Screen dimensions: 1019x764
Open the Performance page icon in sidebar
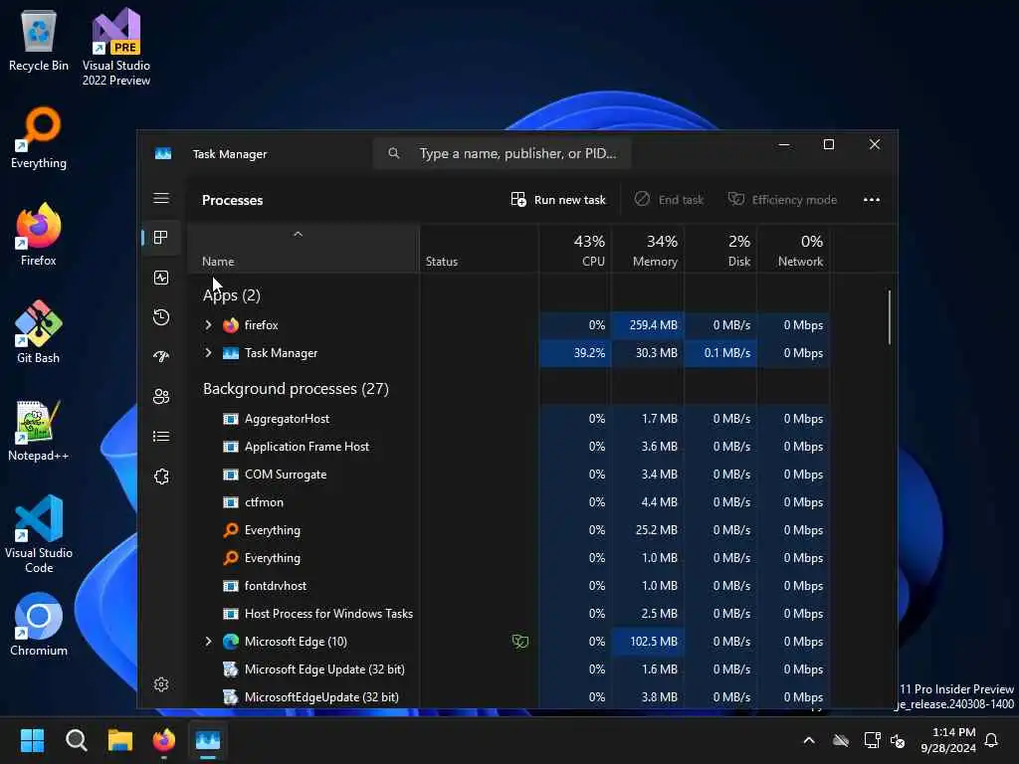(161, 278)
